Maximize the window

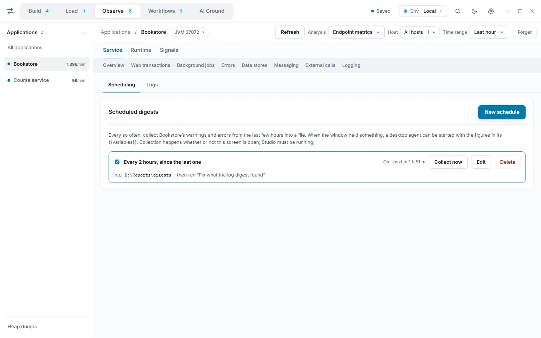(x=520, y=11)
